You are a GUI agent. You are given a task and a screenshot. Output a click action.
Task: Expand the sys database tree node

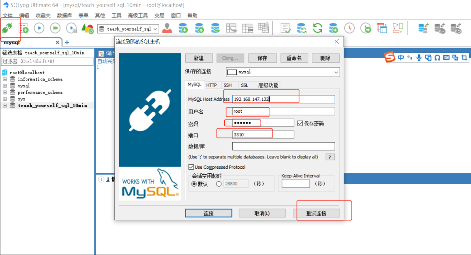click(5, 99)
